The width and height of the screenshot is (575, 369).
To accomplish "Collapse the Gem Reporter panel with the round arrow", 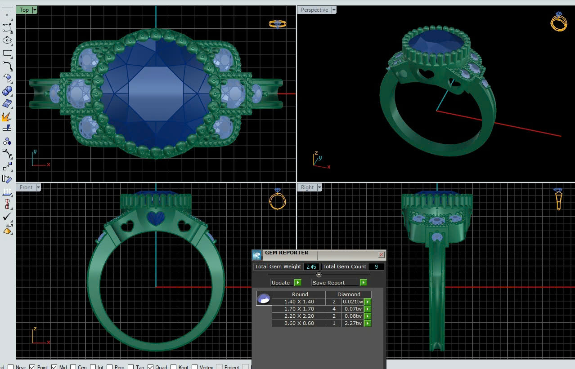I will [x=319, y=275].
